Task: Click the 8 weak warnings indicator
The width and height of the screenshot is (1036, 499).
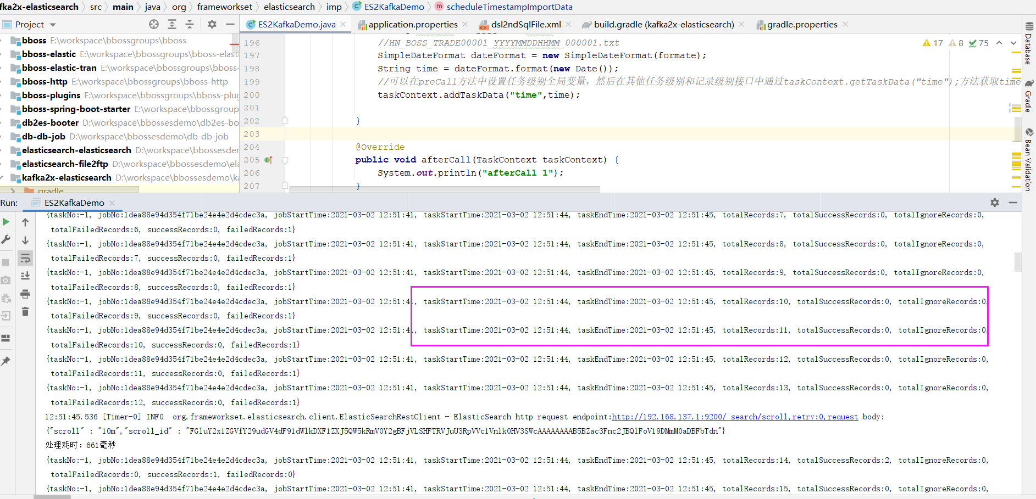Action: coord(956,43)
